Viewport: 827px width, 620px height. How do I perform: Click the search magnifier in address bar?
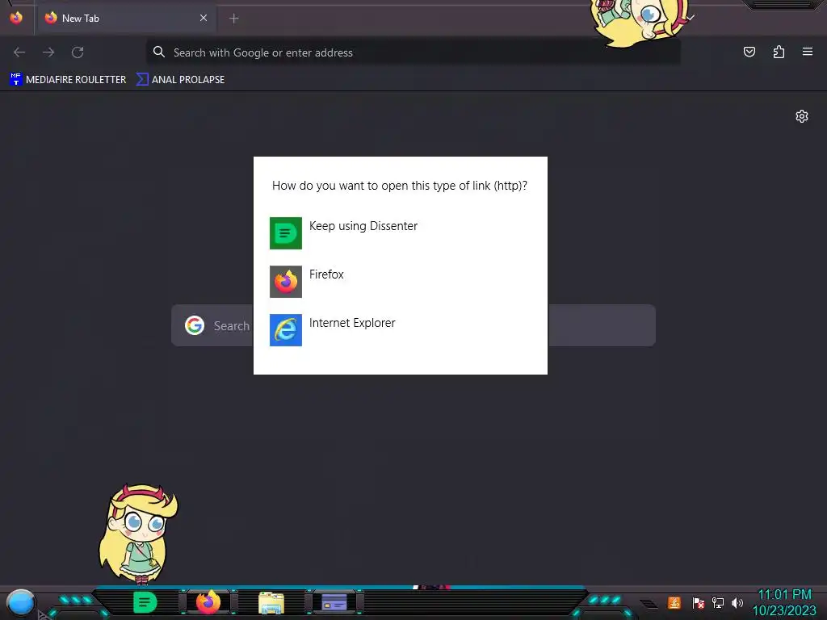point(159,52)
